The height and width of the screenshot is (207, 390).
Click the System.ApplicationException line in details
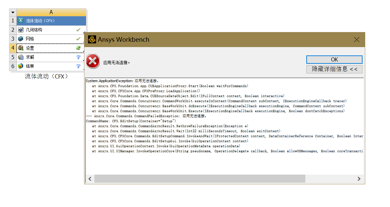click(x=122, y=81)
